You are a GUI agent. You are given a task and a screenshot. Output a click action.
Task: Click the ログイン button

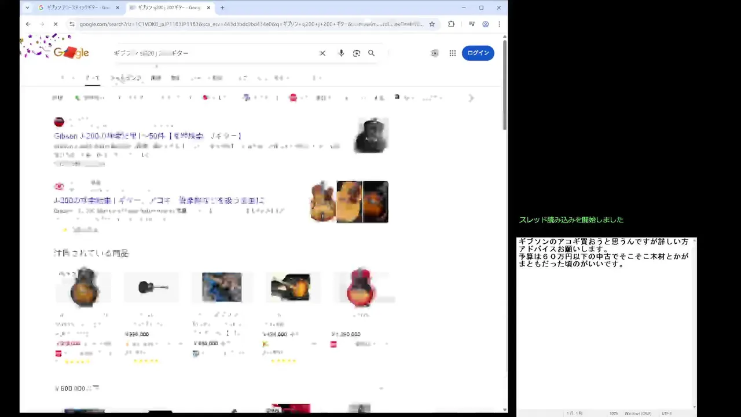[x=478, y=53]
